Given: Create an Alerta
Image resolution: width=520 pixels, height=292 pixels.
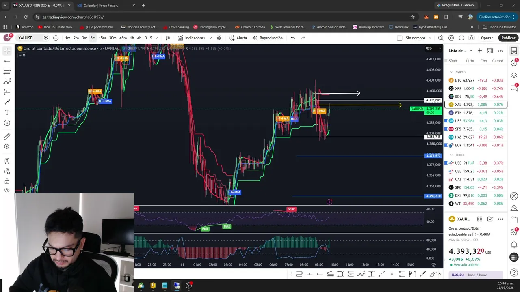Looking at the screenshot, I should 238,38.
